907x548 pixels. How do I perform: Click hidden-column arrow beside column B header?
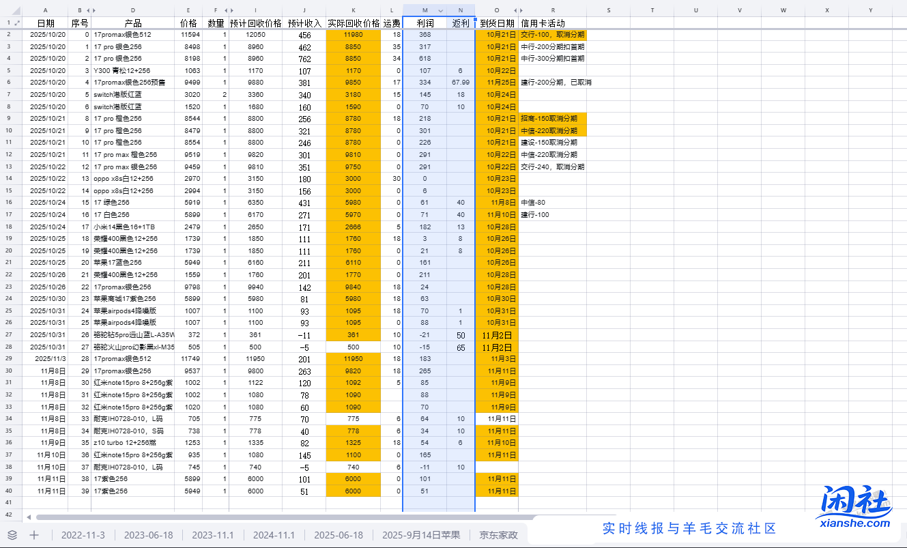tap(87, 10)
